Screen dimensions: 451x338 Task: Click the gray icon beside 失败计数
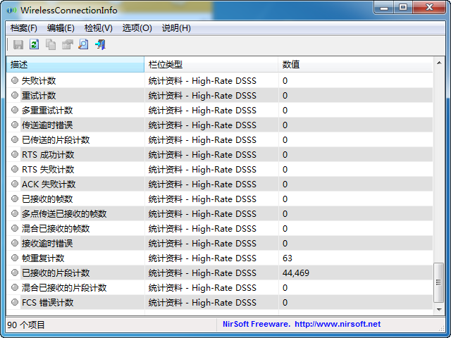point(15,80)
